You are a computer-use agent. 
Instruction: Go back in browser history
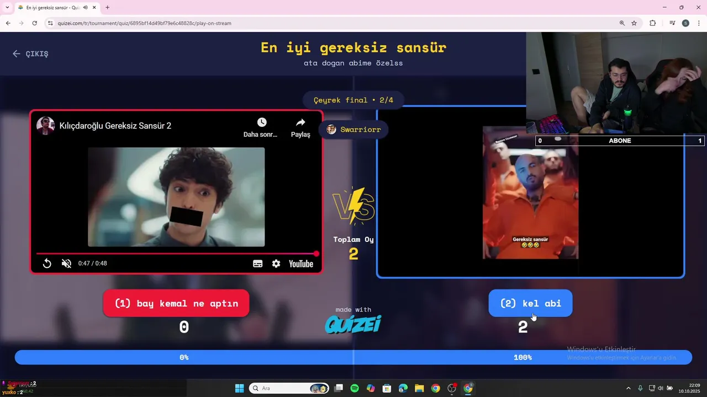8,23
